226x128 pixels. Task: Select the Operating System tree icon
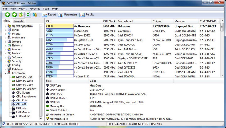point(9,26)
